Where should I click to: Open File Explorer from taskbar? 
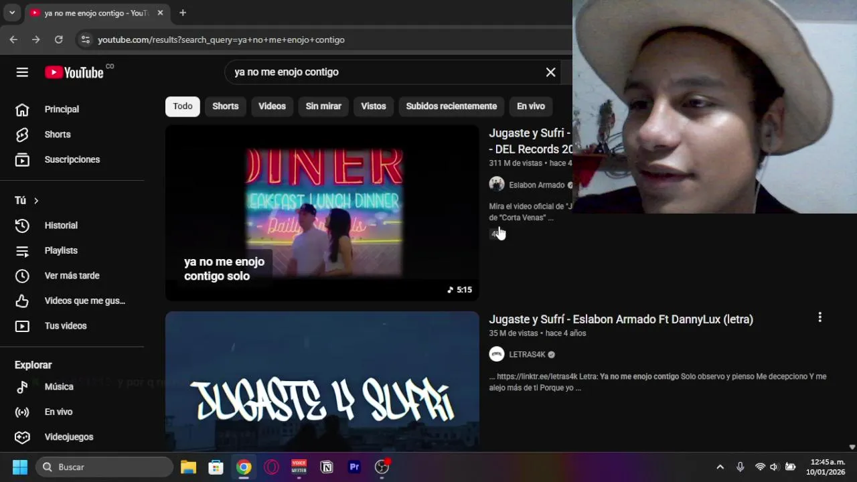point(188,467)
